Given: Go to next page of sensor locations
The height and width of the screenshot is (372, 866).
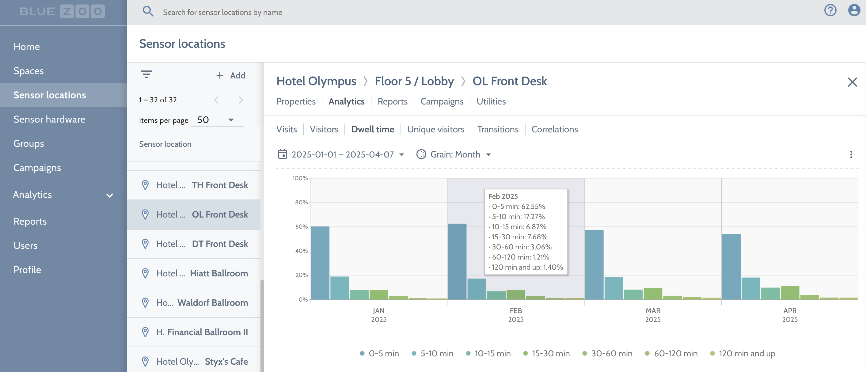Looking at the screenshot, I should (x=241, y=100).
